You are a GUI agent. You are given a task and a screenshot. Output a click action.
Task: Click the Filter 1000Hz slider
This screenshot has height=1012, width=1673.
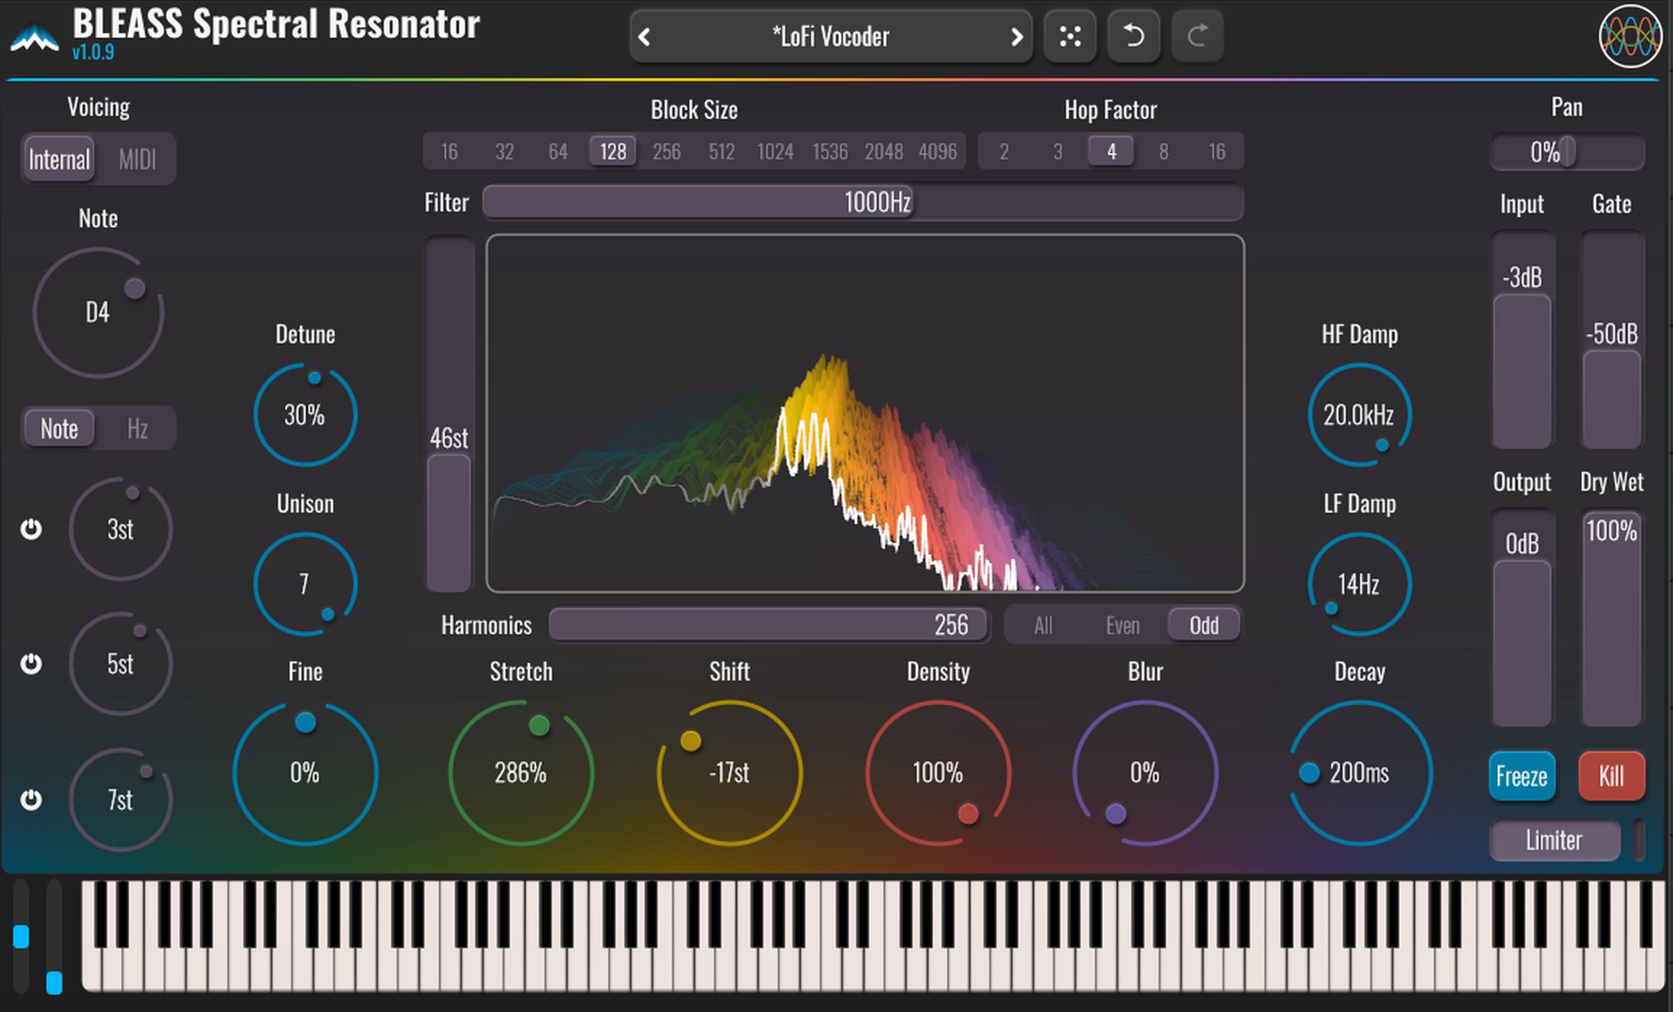[863, 202]
